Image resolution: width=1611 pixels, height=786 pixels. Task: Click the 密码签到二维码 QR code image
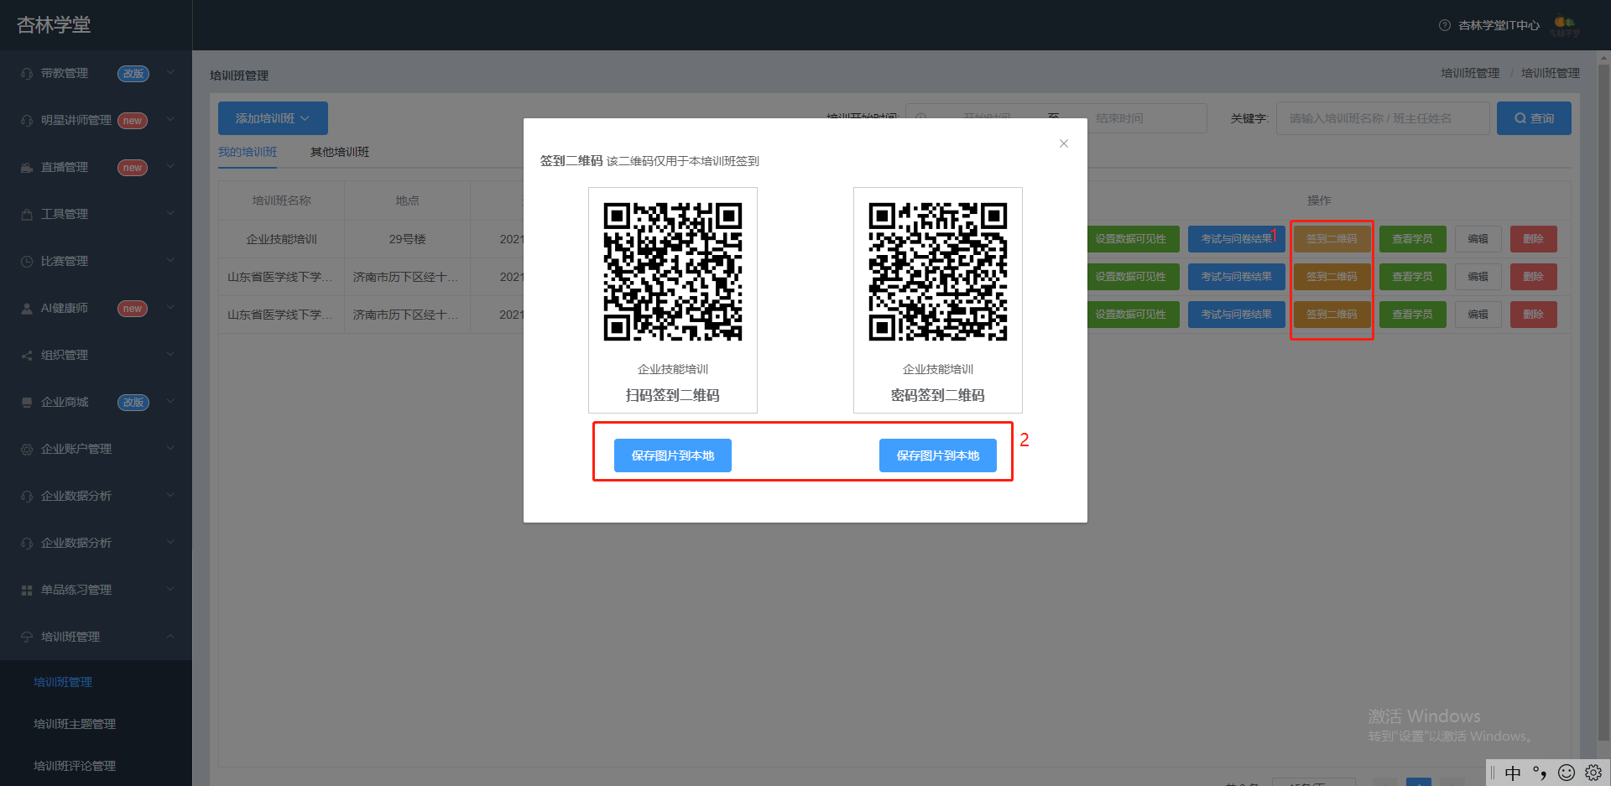click(x=938, y=272)
